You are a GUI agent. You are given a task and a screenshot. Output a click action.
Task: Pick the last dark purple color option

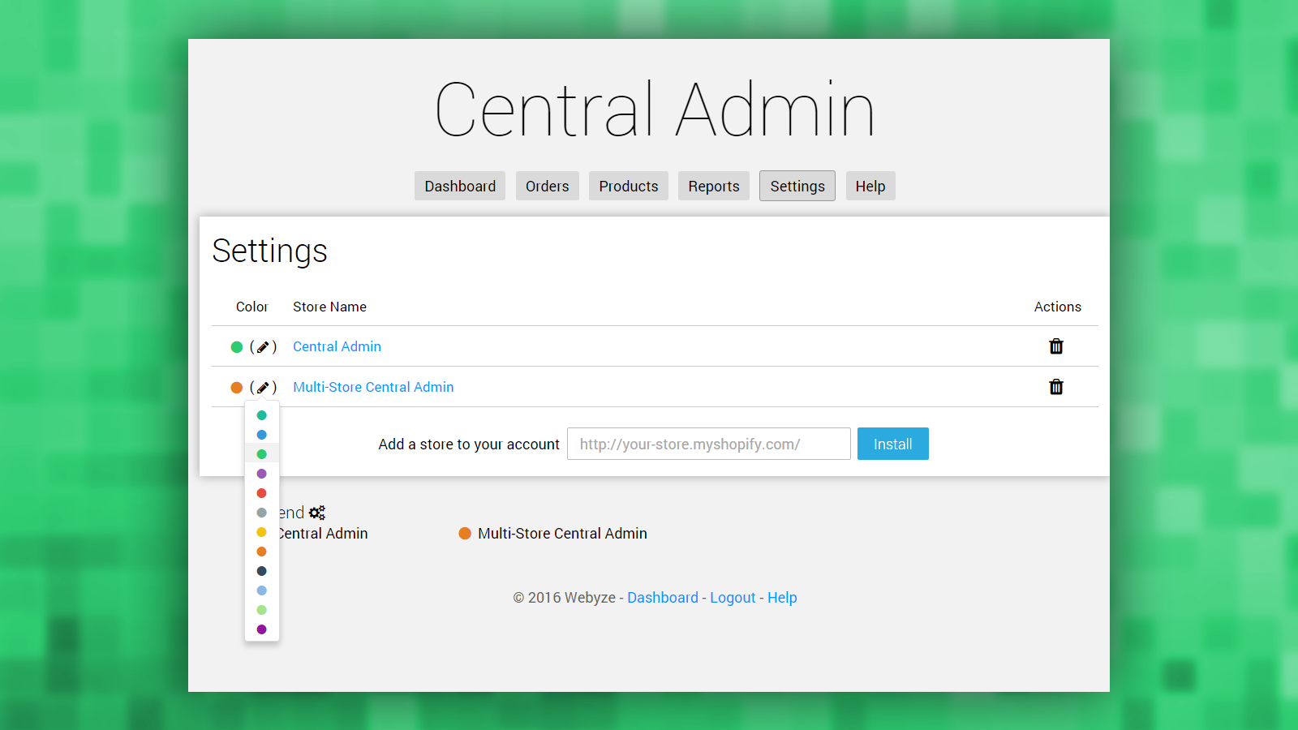(x=261, y=629)
